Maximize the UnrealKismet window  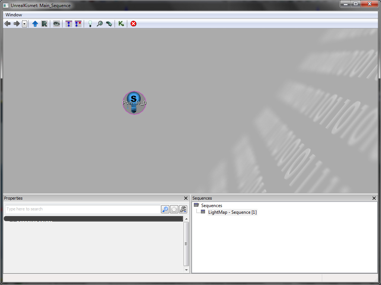pyautogui.click(x=355, y=4)
